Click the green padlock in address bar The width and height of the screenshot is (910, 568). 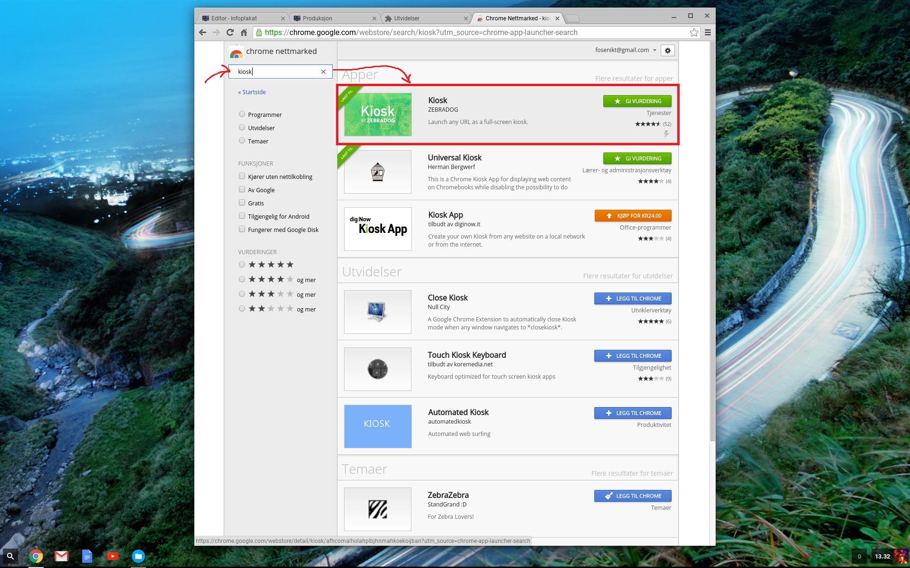259,32
